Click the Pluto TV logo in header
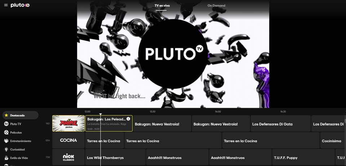The width and height of the screenshot is (346, 166). pos(20,5)
